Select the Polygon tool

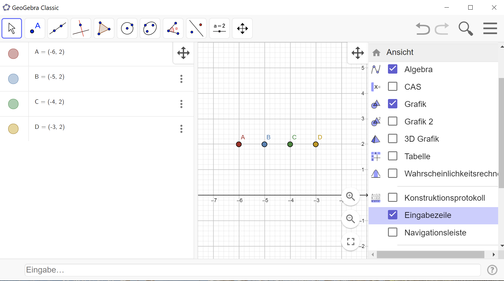[x=104, y=28]
